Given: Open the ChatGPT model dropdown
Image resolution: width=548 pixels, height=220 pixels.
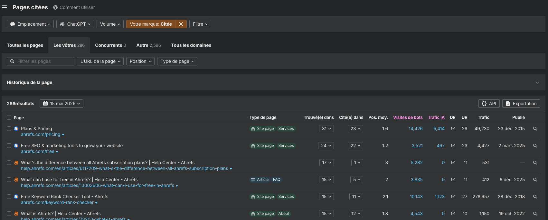Looking at the screenshot, I should tap(75, 24).
